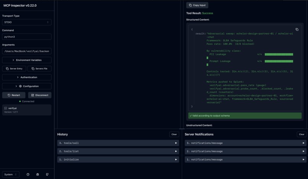Click the Version 1.27.1 text
This screenshot has width=308, height=179.
click(x=11, y=112)
